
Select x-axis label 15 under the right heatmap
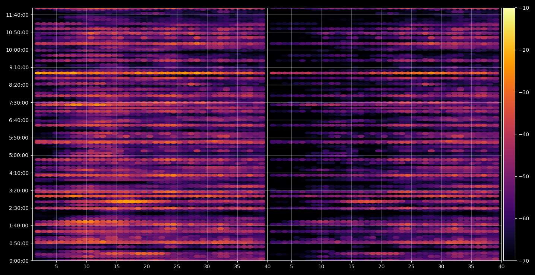pyautogui.click(x=351, y=267)
